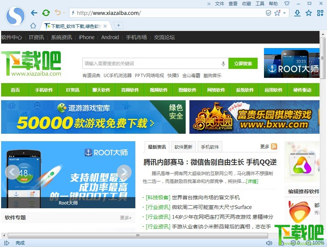This screenshot has width=327, height=247.
Task: Expand the address bar dropdown arrow
Action: 284,13
